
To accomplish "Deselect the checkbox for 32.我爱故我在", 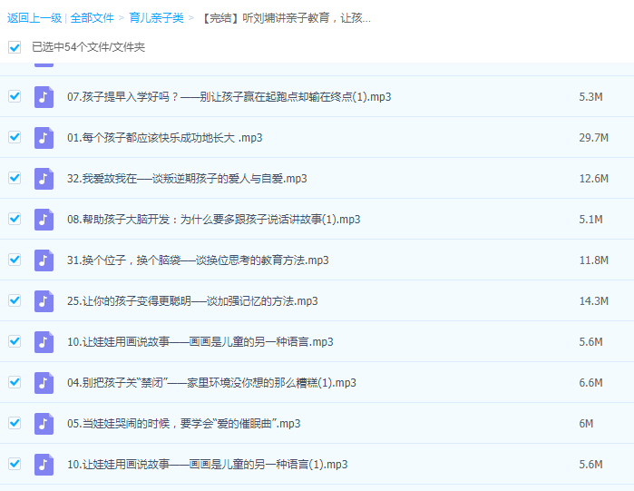I will point(15,178).
